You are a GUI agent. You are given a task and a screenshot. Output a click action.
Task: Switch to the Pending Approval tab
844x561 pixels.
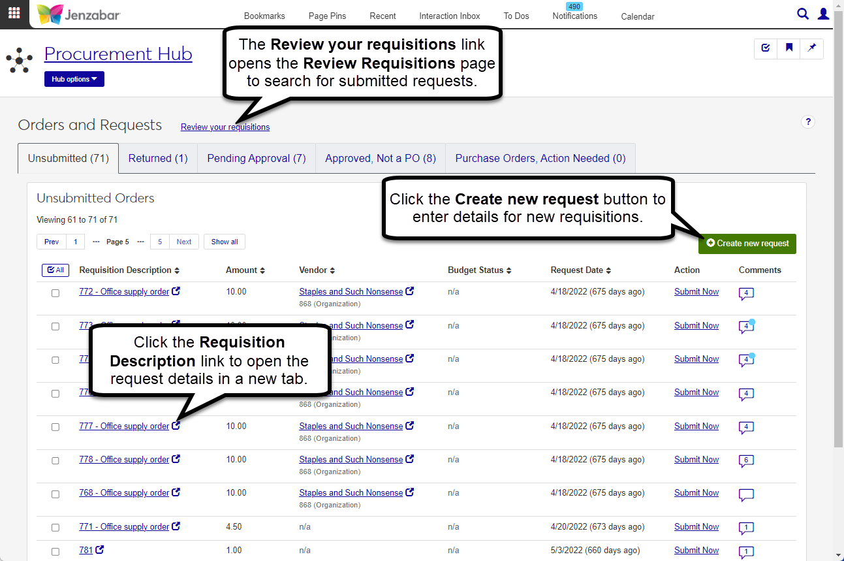(256, 159)
